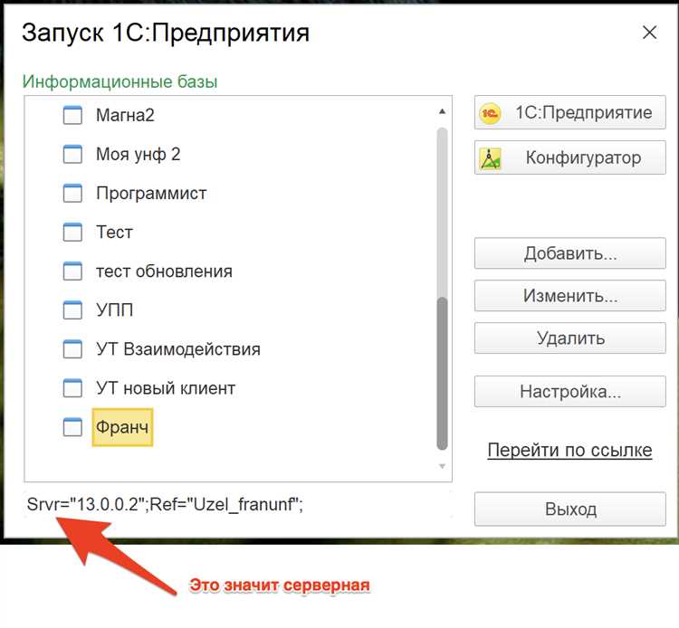The image size is (679, 628).
Task: Click the Выход button
Action: coord(569,509)
